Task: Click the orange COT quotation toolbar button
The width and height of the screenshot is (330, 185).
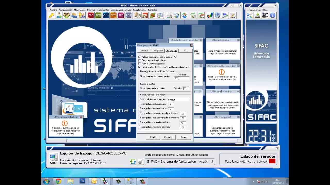Action: click(113, 15)
